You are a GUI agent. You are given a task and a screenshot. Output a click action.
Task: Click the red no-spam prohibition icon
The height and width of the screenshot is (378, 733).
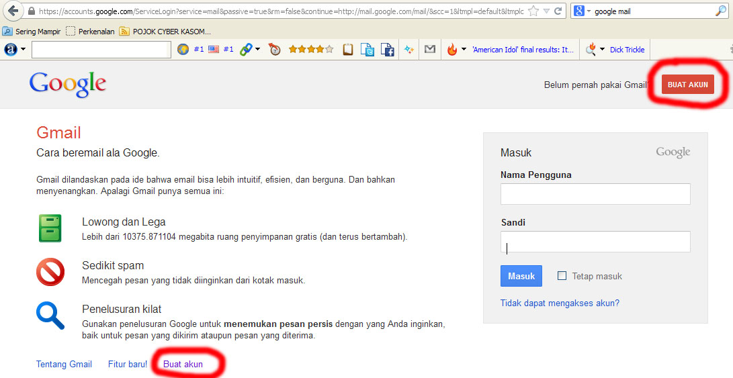click(50, 271)
